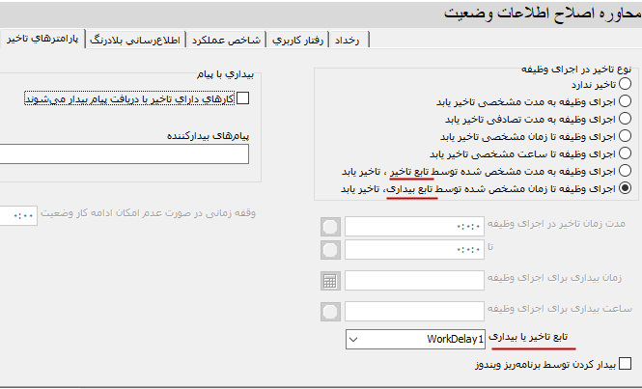
Task: Click the پیام‌های بیدارکننده text field
Action: [x=124, y=154]
